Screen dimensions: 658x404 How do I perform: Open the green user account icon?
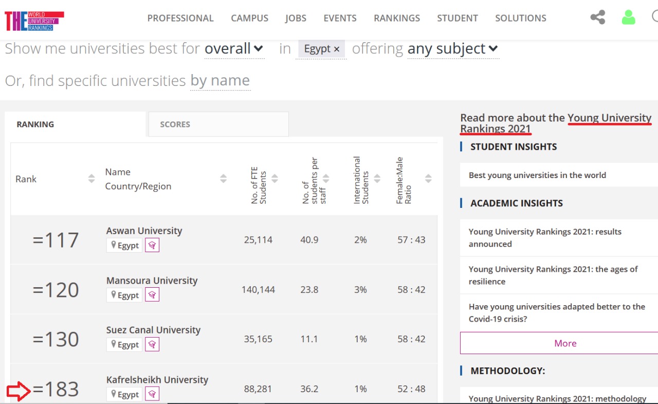pyautogui.click(x=628, y=17)
